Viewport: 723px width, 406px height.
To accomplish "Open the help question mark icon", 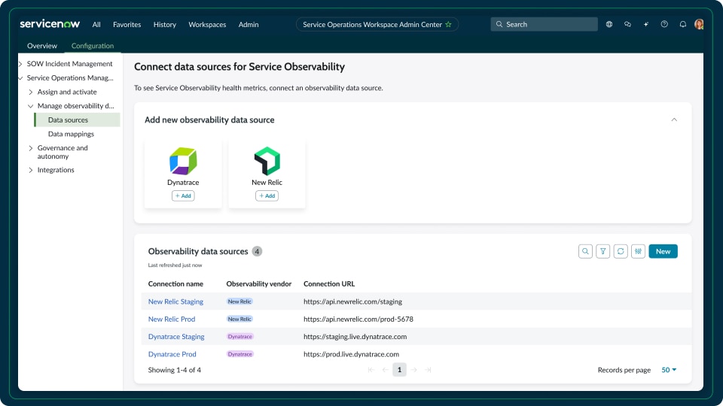I will 664,24.
